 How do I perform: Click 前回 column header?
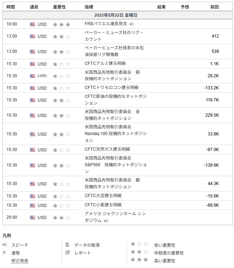coord(214,7)
